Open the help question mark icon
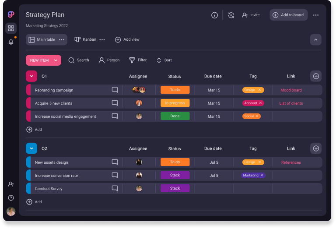The image size is (336, 229). pyautogui.click(x=11, y=198)
